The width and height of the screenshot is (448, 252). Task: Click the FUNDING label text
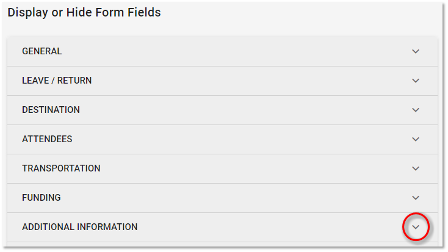pyautogui.click(x=42, y=198)
